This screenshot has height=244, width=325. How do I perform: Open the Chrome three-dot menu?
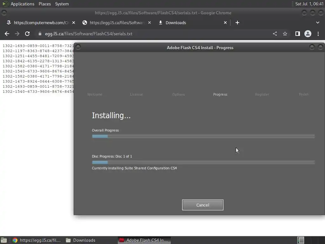point(318,34)
